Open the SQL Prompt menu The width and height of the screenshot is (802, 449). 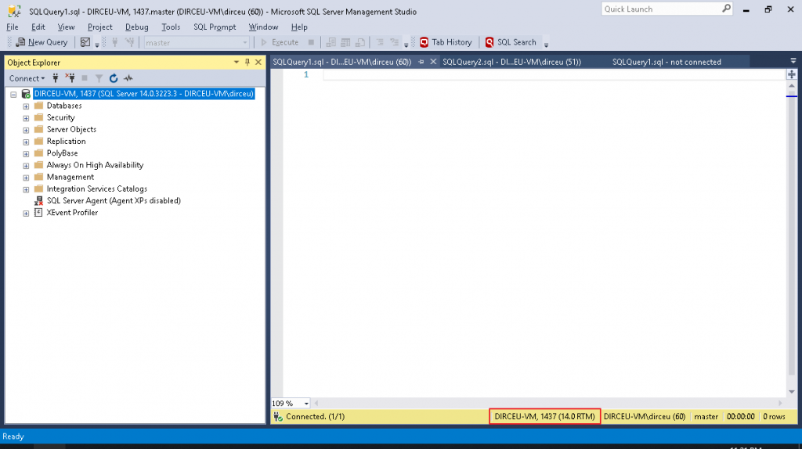215,27
